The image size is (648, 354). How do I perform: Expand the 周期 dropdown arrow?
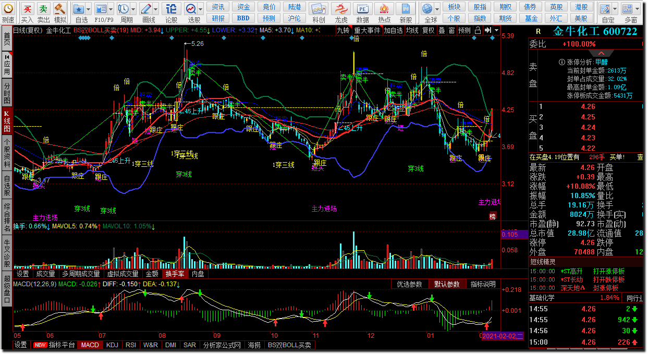tap(133, 9)
